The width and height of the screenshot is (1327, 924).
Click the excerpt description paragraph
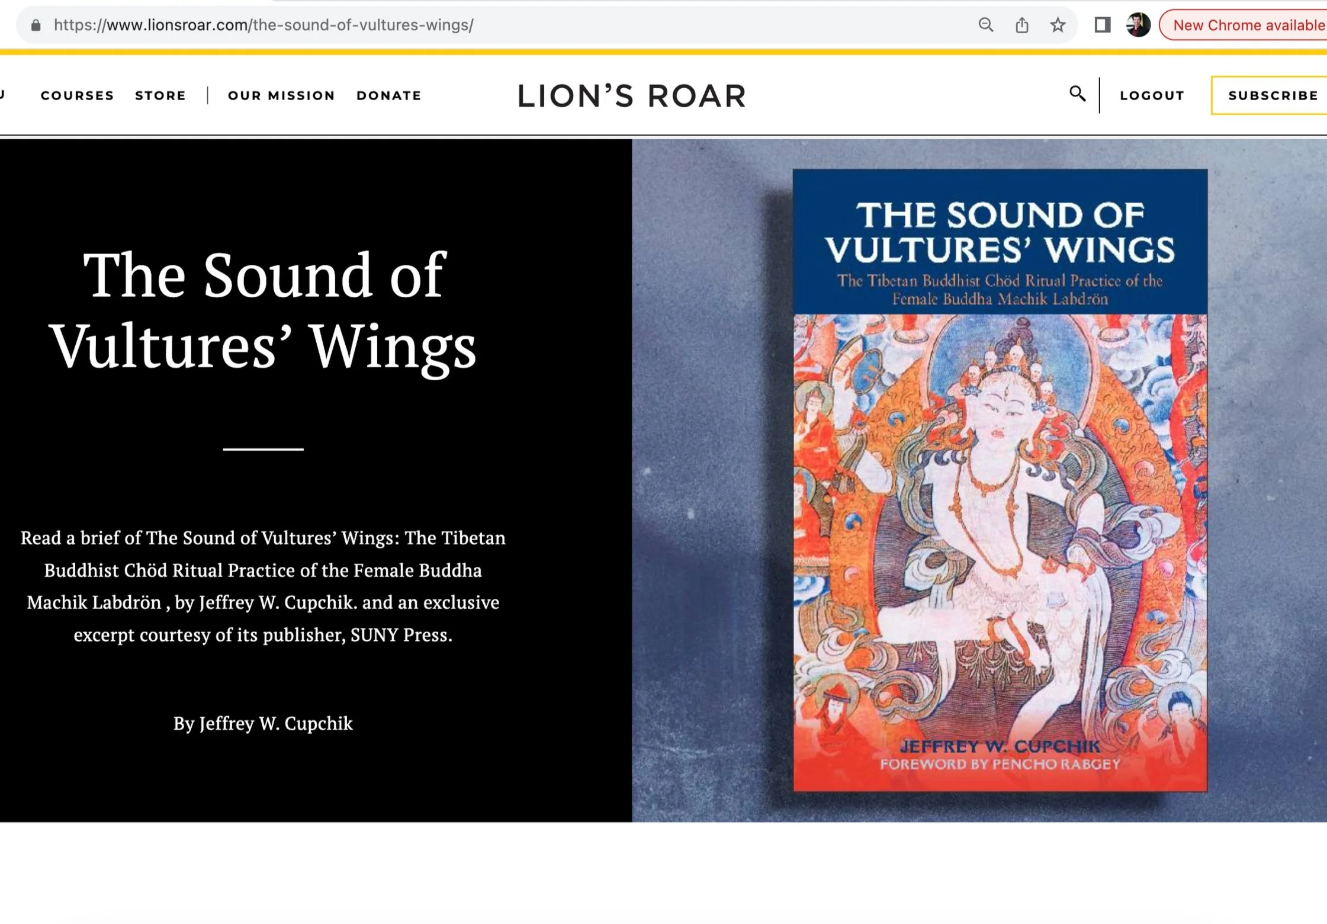coord(263,586)
